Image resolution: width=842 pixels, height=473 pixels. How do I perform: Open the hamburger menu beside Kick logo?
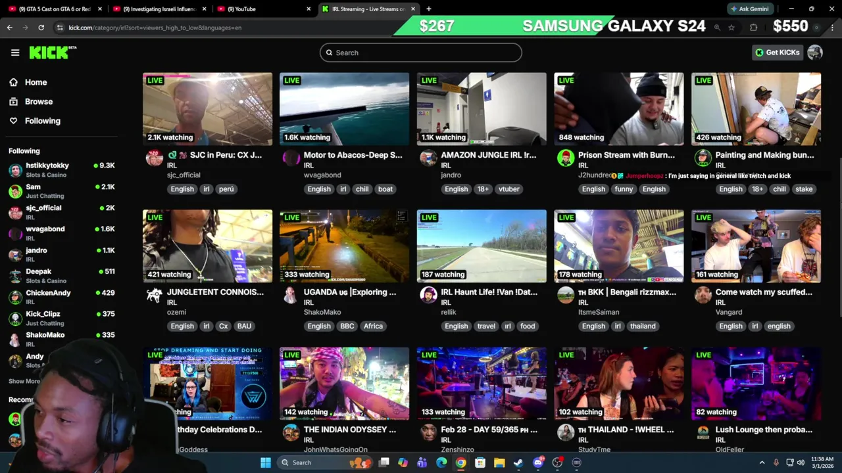[15, 53]
